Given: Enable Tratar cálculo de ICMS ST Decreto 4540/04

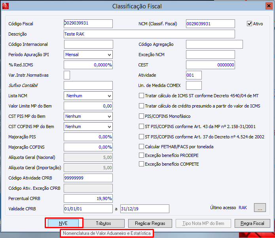Looking at the screenshot, I should [x=141, y=96].
